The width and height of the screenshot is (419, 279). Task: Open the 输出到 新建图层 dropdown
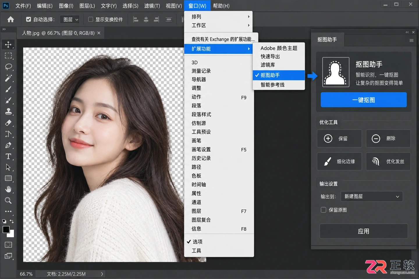click(x=372, y=196)
